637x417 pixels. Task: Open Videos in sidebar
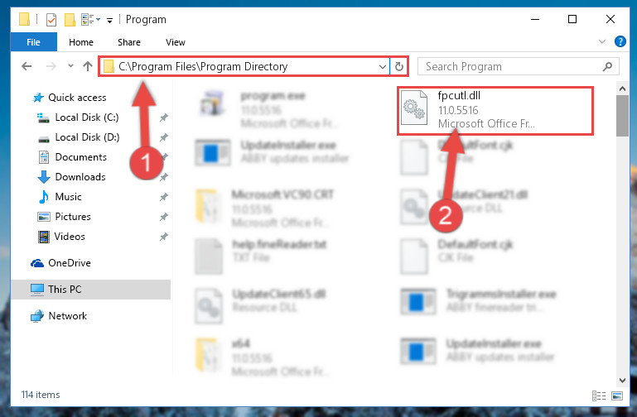coord(70,237)
